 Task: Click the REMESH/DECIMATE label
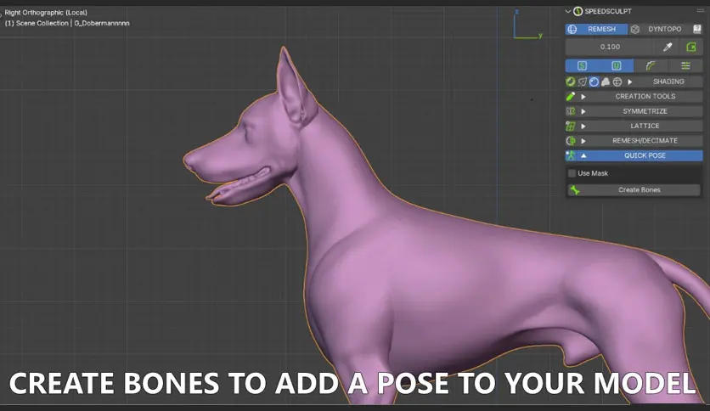click(x=645, y=141)
